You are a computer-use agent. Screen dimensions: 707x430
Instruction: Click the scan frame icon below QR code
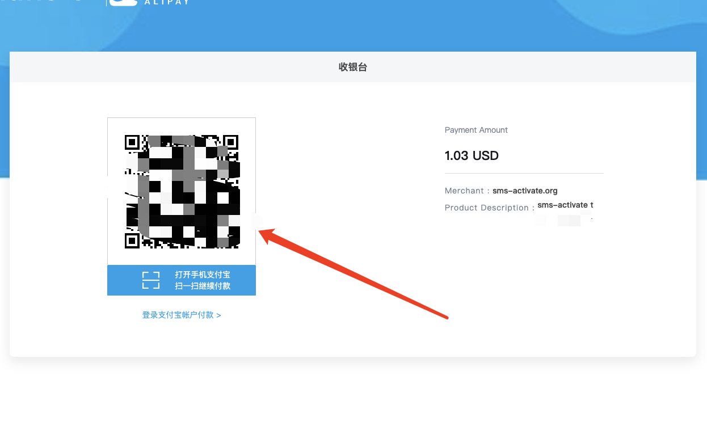151,280
